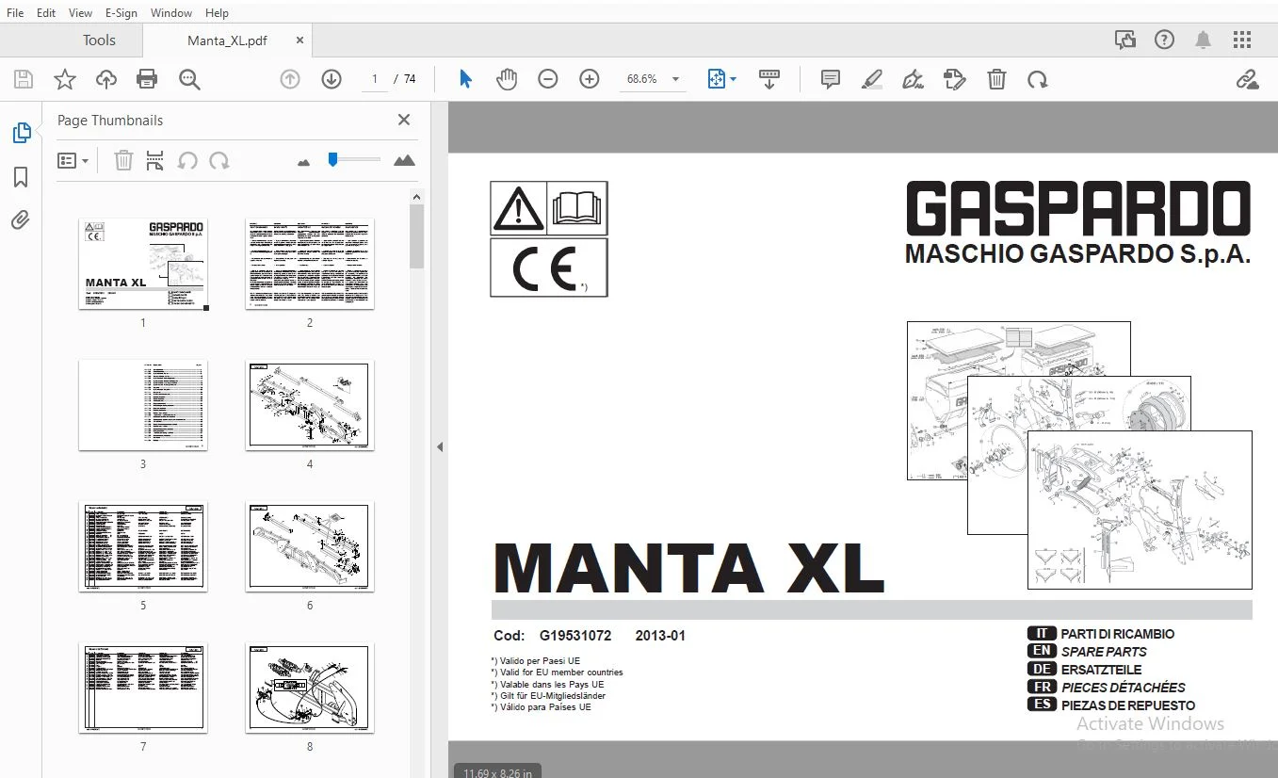Viewport: 1278px width, 778px height.
Task: Open the Page Thumbnails sidebar icon
Action: point(21,133)
